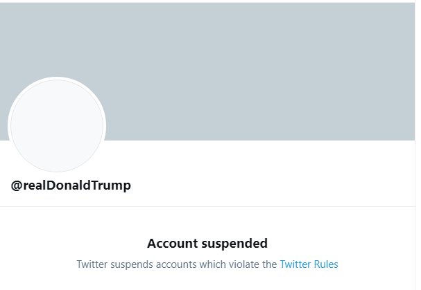Click the divider line under the handle
The image size is (421, 290).
(x=207, y=207)
